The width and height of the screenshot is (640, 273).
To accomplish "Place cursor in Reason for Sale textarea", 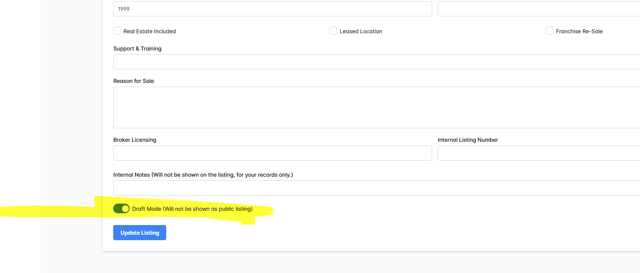I will (376, 107).
